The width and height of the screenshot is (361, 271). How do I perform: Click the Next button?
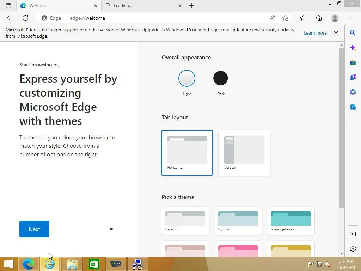(34, 229)
